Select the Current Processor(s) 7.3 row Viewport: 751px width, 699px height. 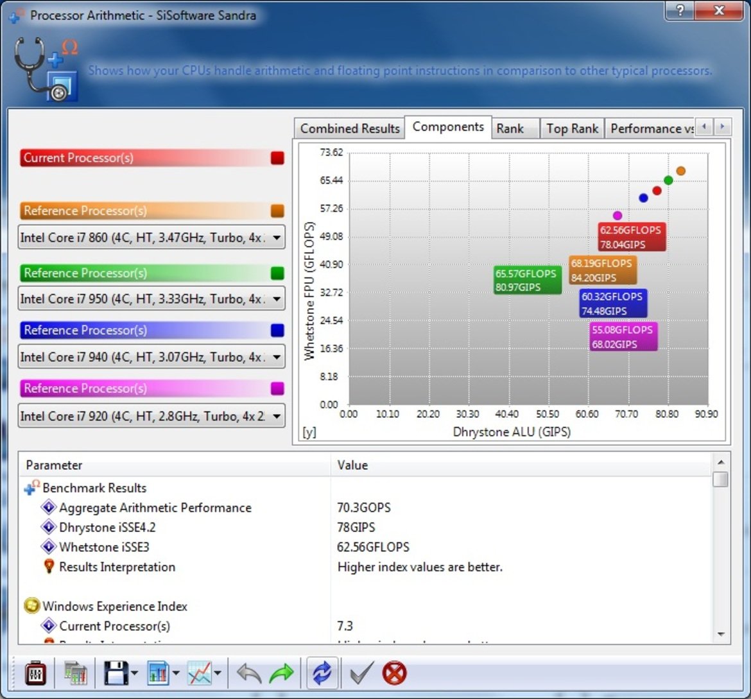tap(365, 625)
